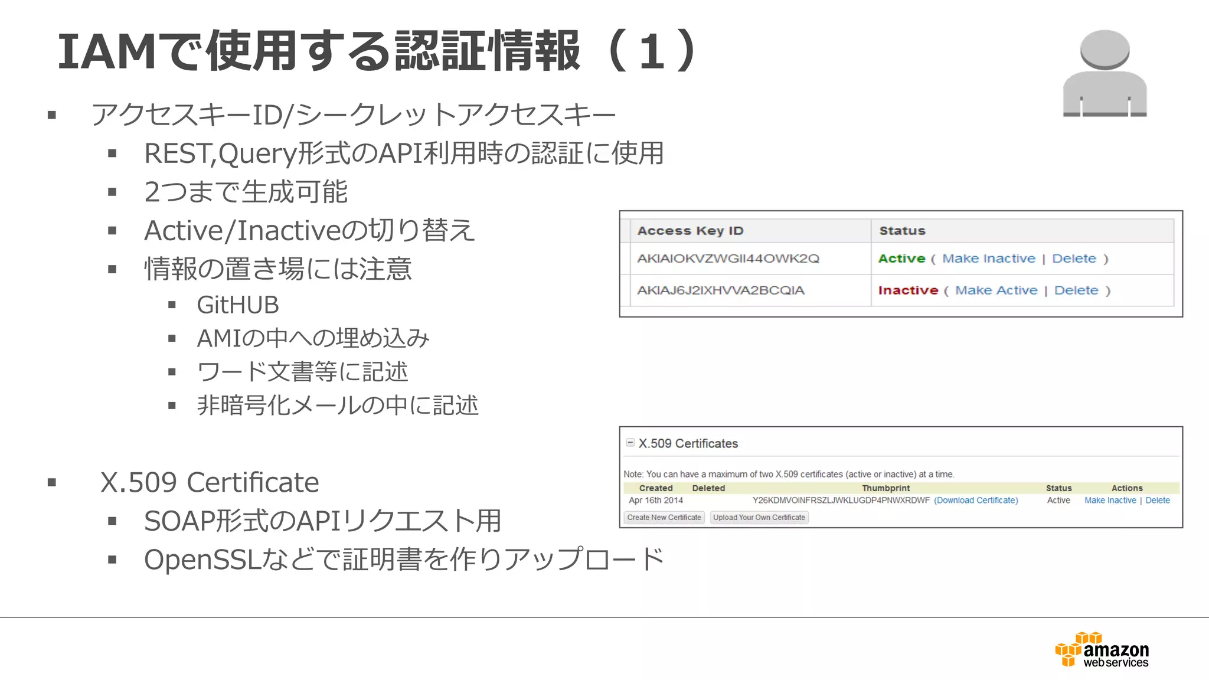Select access key text AKIAIOKVZWGII44OWK2Q
This screenshot has width=1209, height=680.
728,259
